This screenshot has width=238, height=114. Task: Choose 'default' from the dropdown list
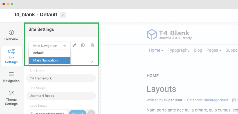click(x=50, y=53)
